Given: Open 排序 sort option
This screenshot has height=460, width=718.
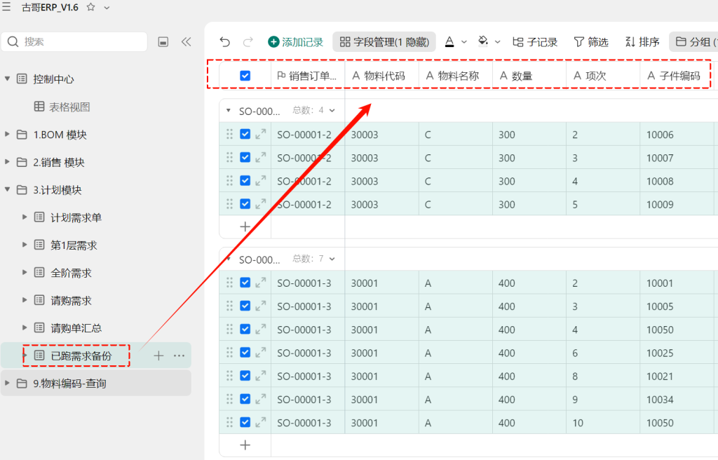Looking at the screenshot, I should pos(642,42).
